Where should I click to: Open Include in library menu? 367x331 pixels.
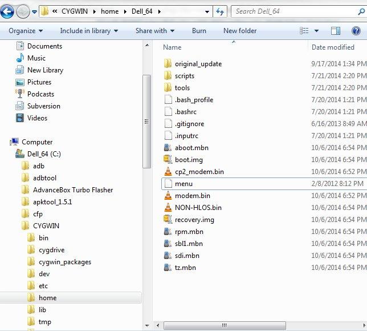(89, 31)
